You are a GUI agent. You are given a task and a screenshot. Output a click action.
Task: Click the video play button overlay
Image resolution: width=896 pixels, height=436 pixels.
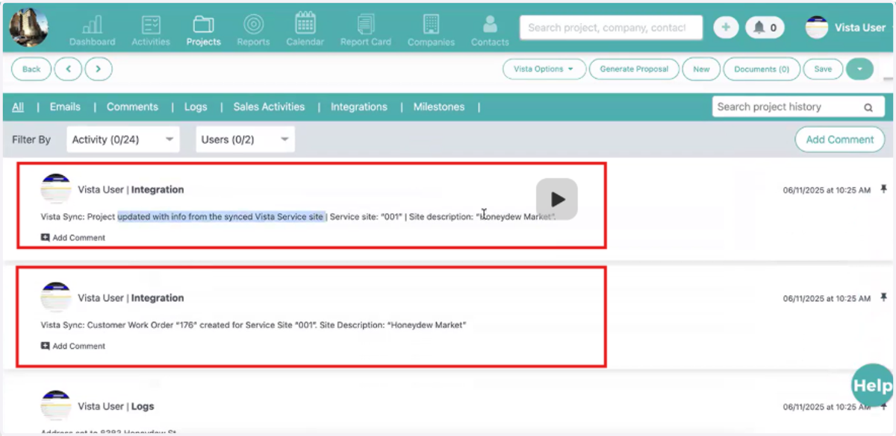(557, 199)
